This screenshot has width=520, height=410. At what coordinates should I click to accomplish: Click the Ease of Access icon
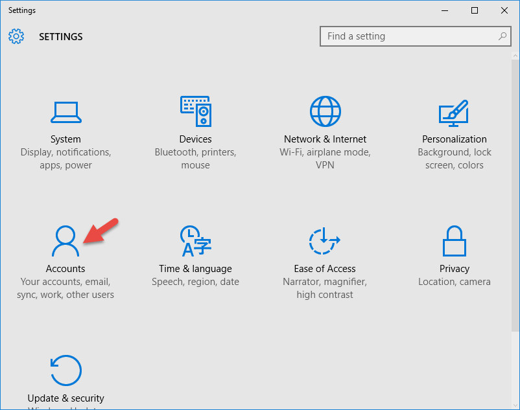click(x=325, y=240)
